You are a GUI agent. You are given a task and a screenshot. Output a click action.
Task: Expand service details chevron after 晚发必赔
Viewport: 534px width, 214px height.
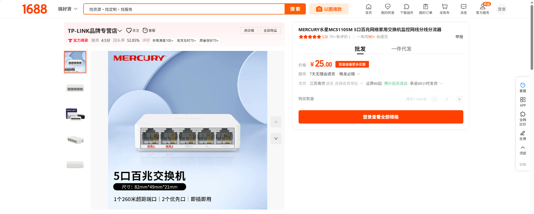(358, 74)
